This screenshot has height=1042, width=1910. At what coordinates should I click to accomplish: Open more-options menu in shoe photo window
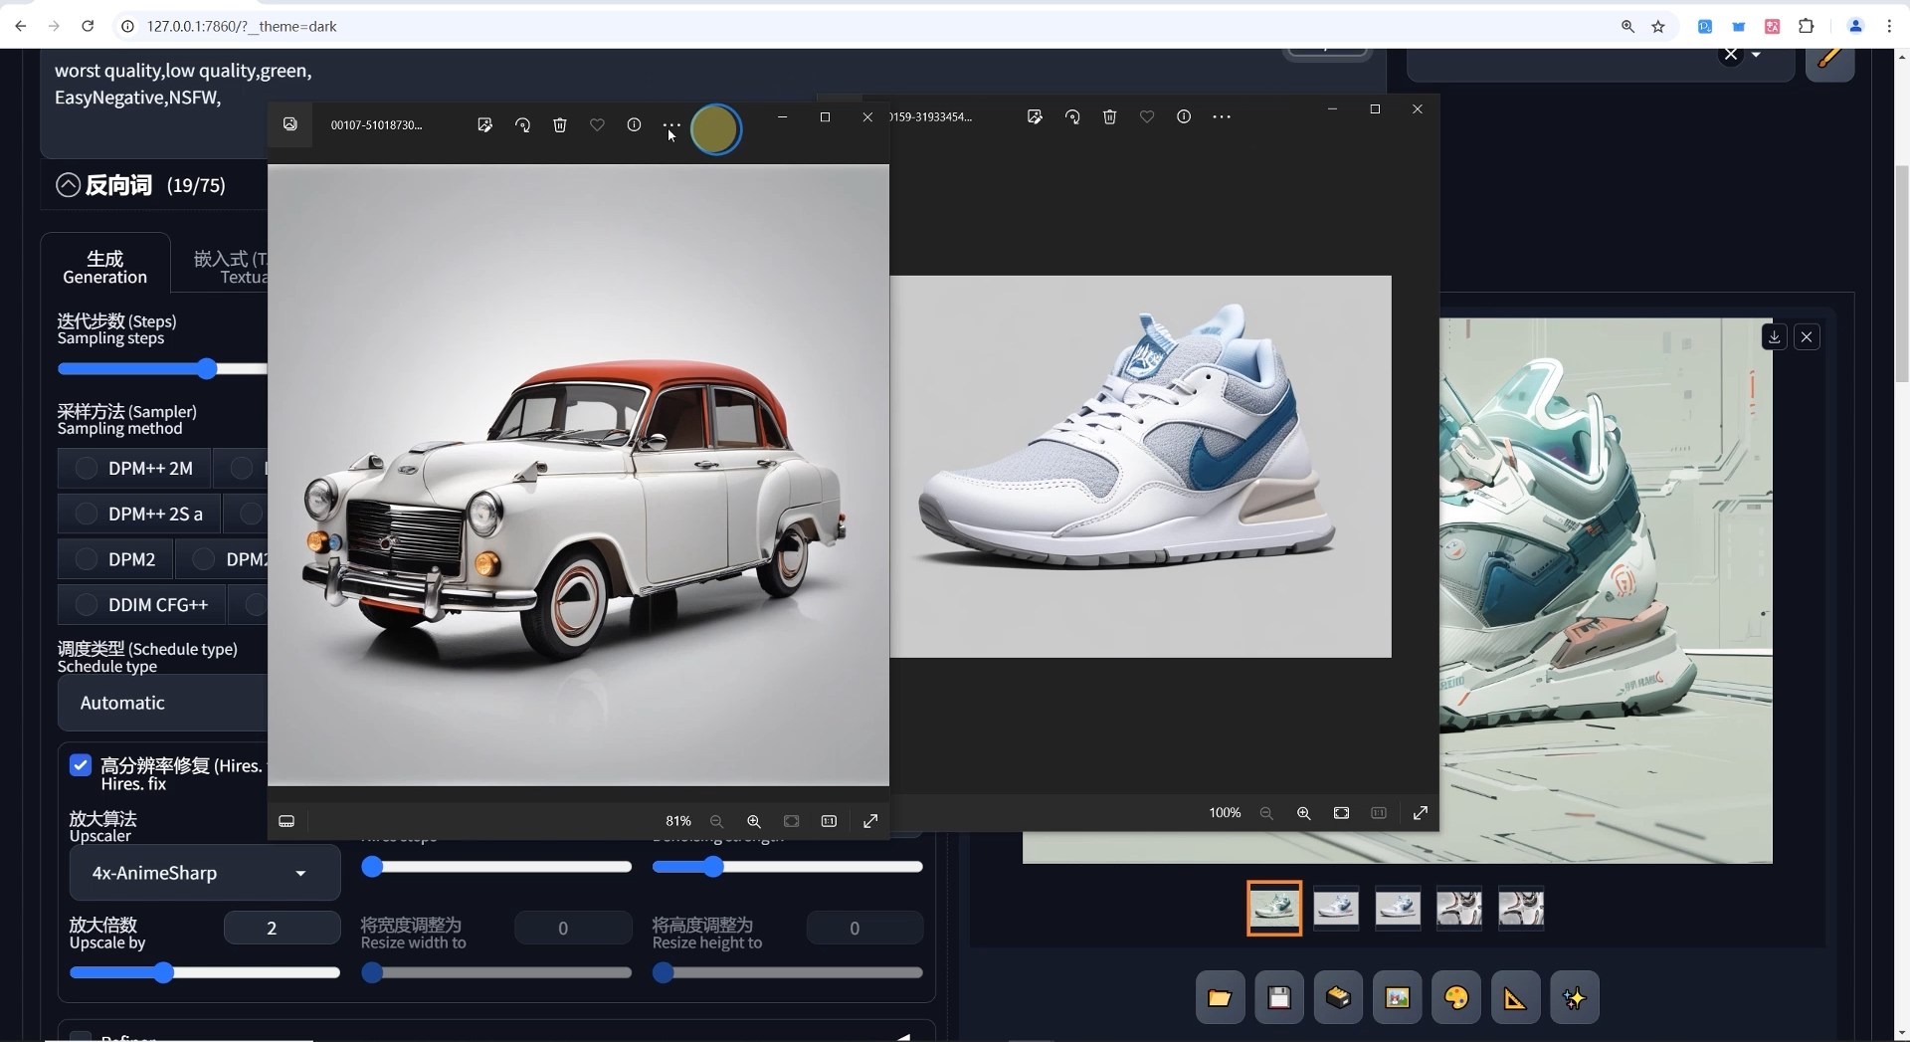pyautogui.click(x=1222, y=117)
